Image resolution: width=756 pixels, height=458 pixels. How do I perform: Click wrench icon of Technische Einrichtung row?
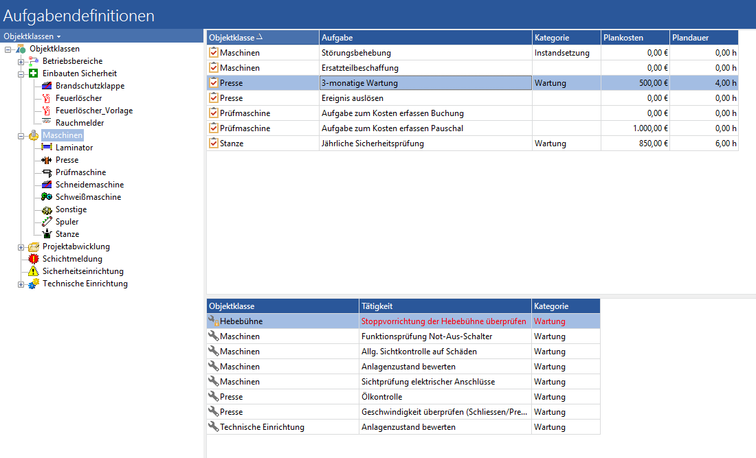coord(214,426)
